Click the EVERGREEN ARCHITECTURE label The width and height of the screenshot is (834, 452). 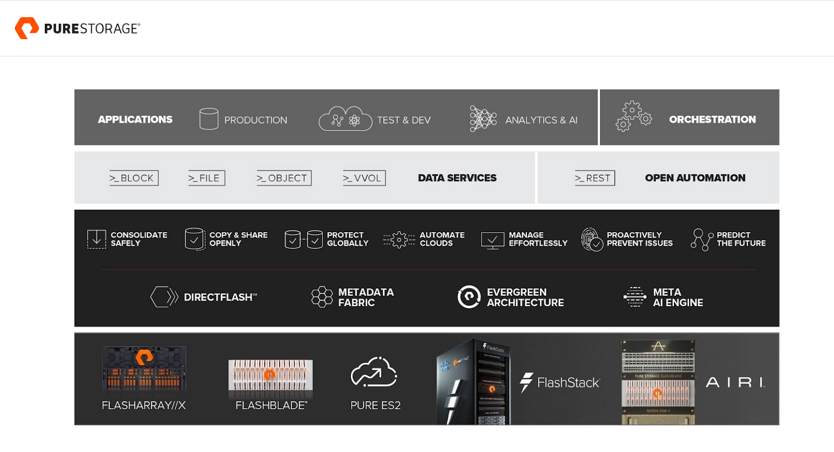[x=525, y=297]
